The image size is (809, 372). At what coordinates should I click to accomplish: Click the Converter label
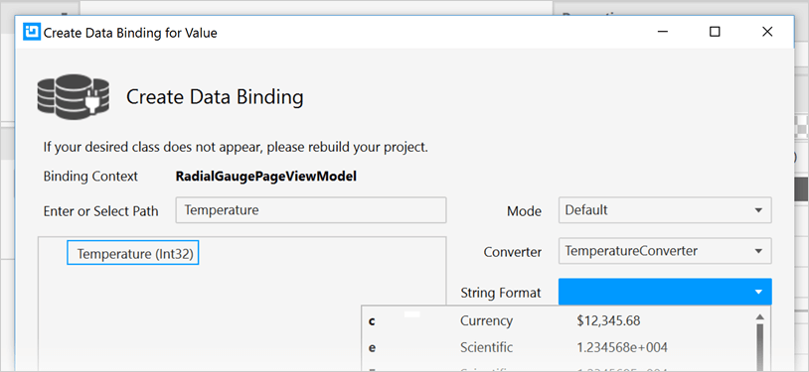point(513,252)
